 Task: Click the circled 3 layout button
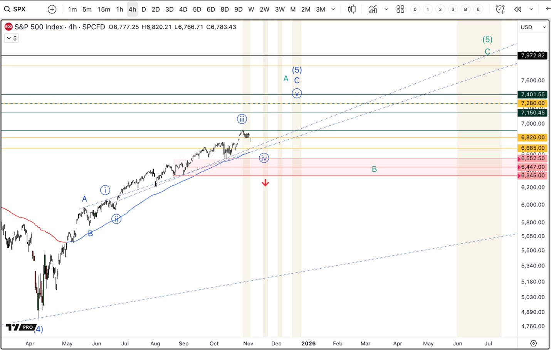[x=453, y=9]
